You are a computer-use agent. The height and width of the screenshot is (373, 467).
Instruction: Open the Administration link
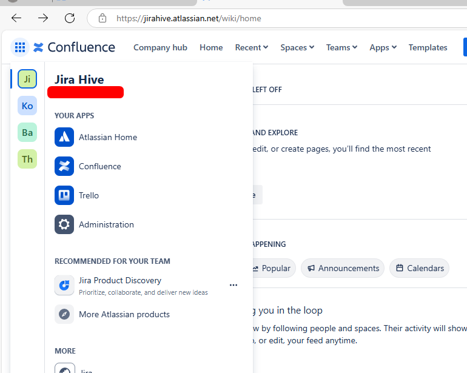click(x=106, y=224)
